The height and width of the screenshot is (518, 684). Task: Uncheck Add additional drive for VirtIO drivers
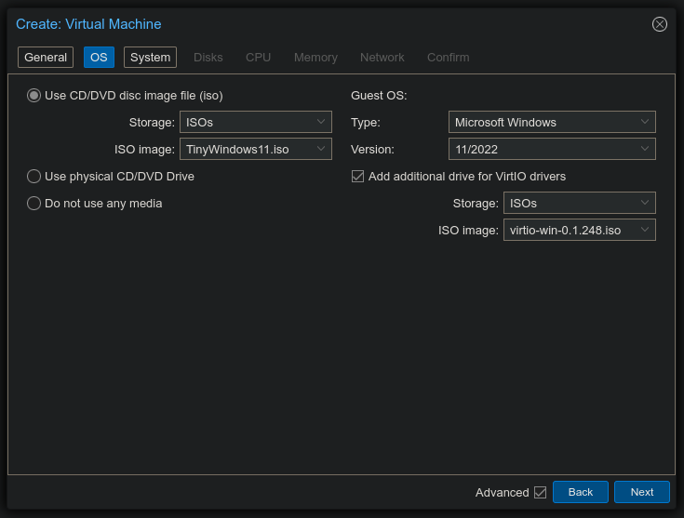tap(357, 177)
